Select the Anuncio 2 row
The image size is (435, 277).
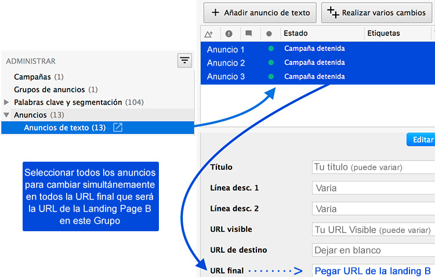318,63
